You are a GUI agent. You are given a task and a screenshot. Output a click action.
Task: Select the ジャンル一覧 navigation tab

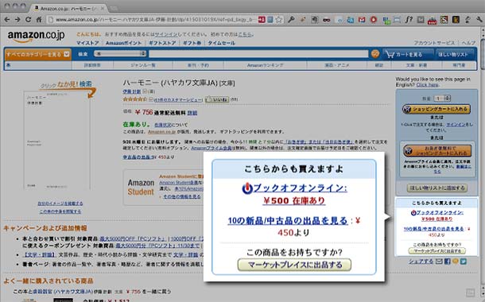pyautogui.click(x=143, y=65)
